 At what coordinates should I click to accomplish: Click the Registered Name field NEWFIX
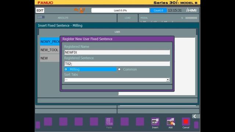[117, 52]
